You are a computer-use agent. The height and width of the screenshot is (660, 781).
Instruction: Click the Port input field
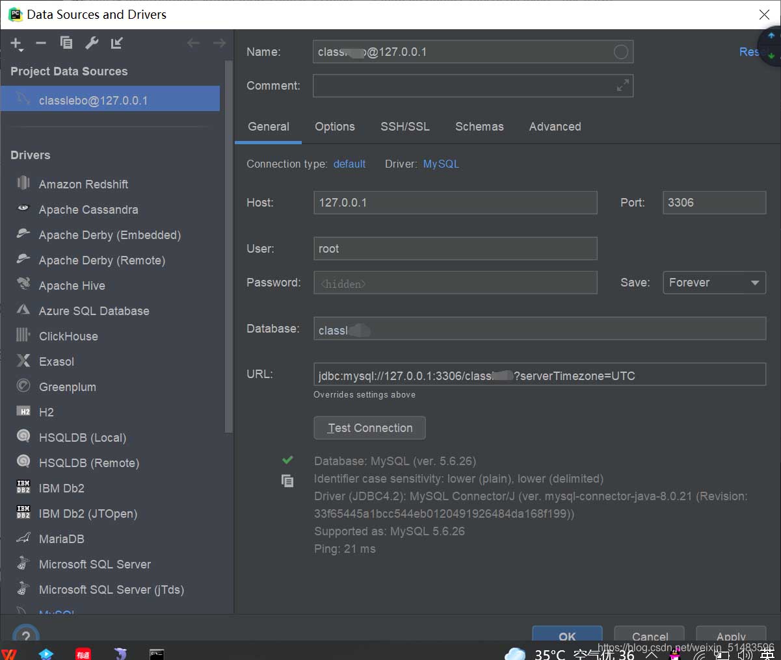[714, 203]
